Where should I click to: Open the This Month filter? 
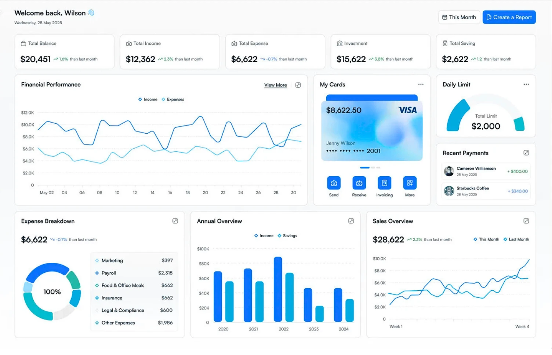point(459,17)
